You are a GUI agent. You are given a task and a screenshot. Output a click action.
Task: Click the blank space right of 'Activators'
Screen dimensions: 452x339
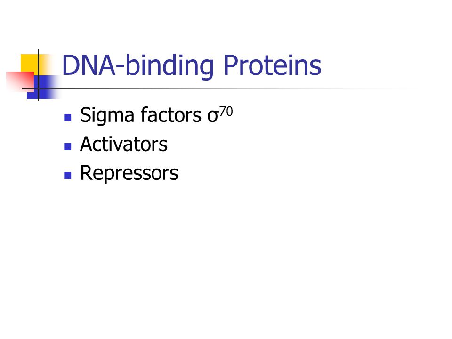[x=288, y=144]
